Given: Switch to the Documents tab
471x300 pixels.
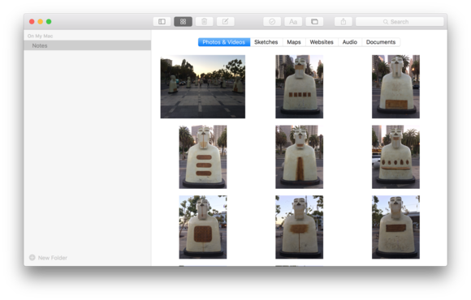Looking at the screenshot, I should [x=381, y=42].
